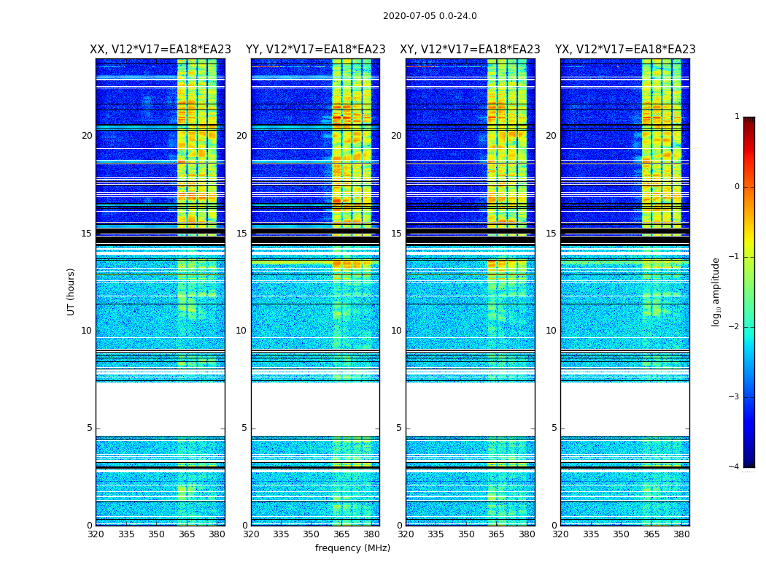Image resolution: width=766 pixels, height=584 pixels.
Task: Click the UT (hours) y-axis label
Action: click(71, 291)
